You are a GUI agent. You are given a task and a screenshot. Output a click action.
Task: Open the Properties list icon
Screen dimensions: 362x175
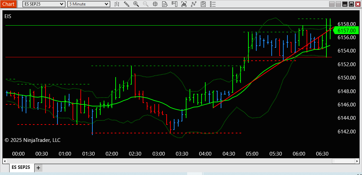tap(212, 4)
